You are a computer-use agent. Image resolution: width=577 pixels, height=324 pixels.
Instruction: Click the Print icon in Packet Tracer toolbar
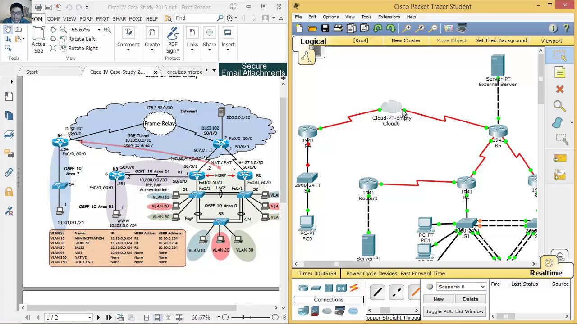[x=338, y=28]
